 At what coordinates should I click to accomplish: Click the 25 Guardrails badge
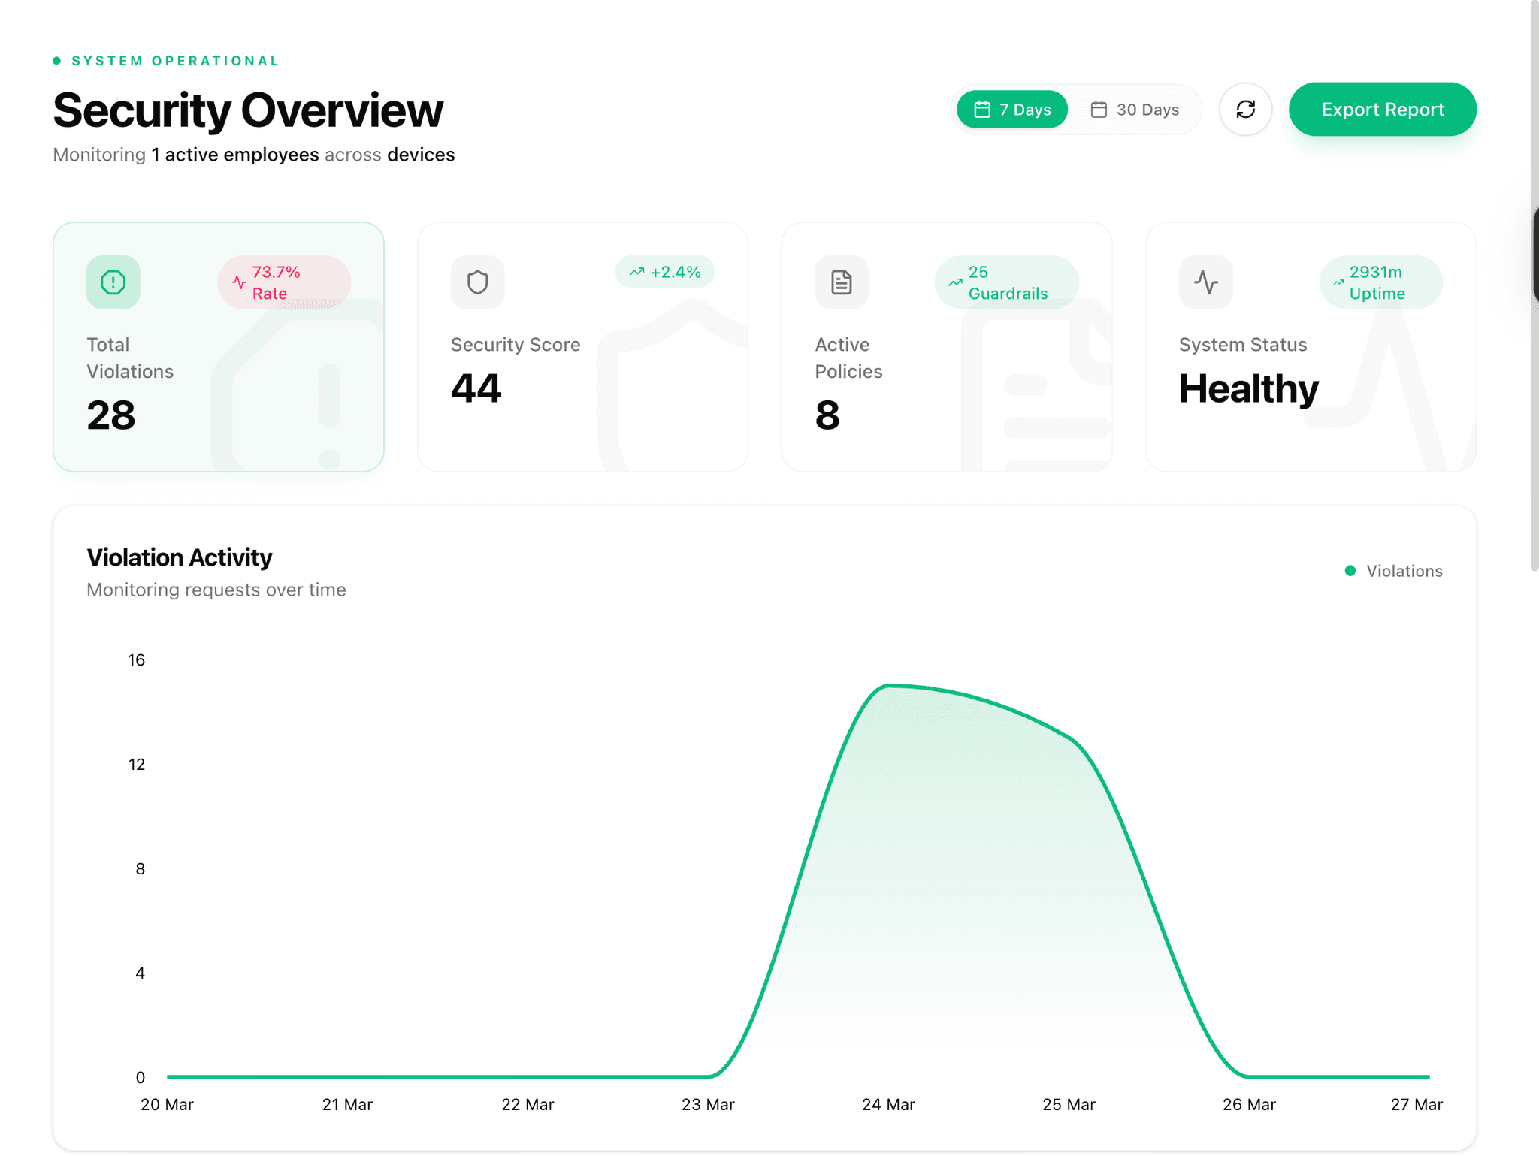[1006, 282]
